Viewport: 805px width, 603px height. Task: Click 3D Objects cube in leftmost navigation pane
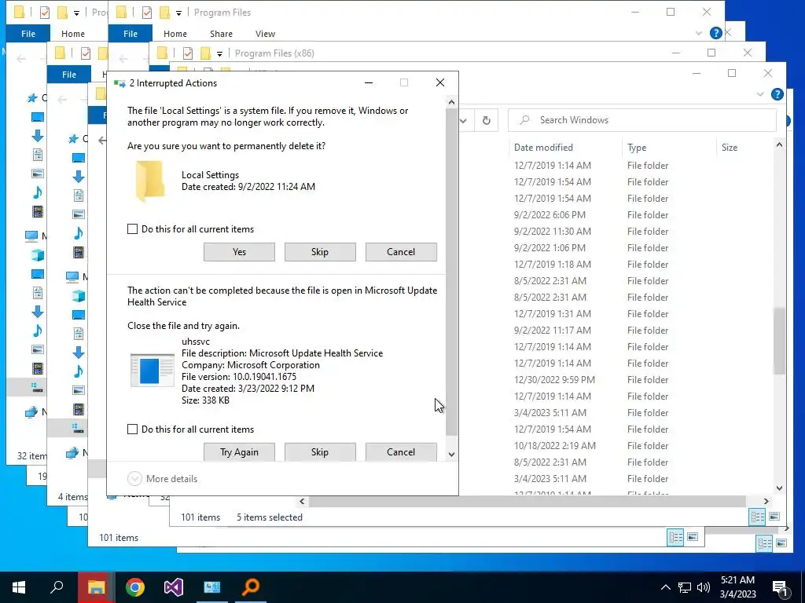tap(38, 255)
